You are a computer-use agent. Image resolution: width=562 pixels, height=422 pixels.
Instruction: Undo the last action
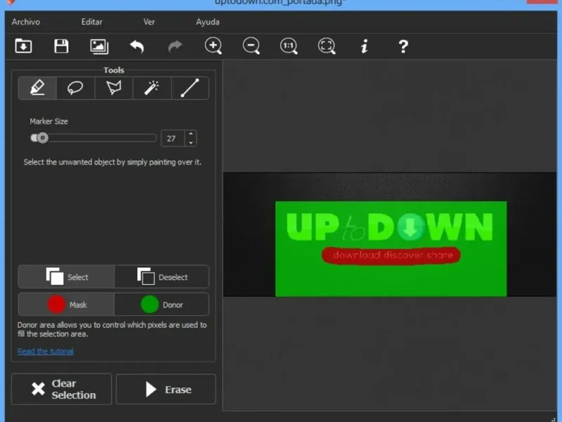pos(137,46)
